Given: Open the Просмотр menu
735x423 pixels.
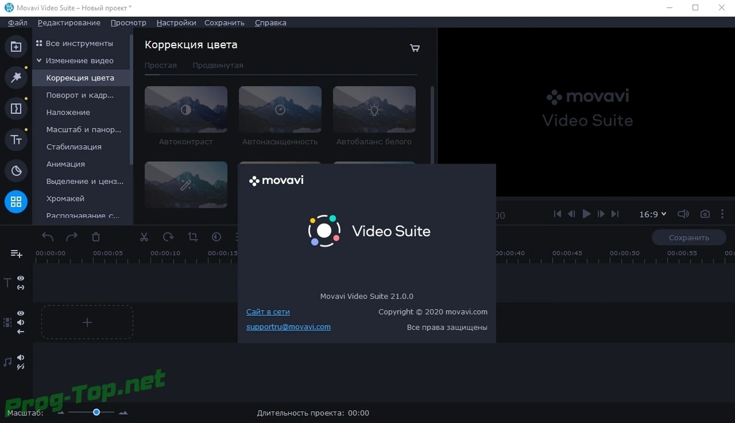Looking at the screenshot, I should tap(129, 23).
